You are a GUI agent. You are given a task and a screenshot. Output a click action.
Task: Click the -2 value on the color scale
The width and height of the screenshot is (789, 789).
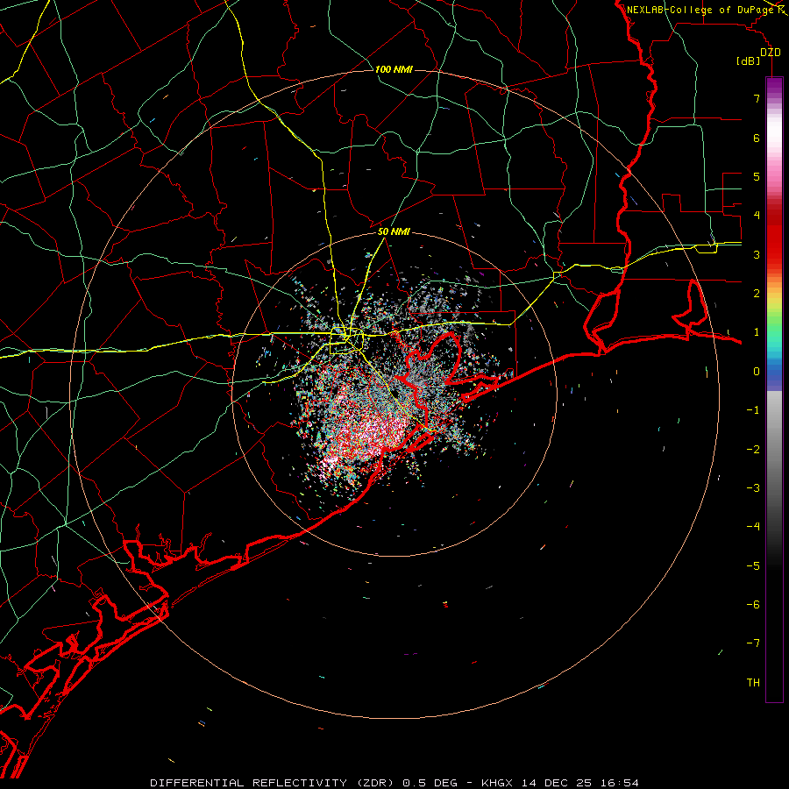click(x=753, y=450)
